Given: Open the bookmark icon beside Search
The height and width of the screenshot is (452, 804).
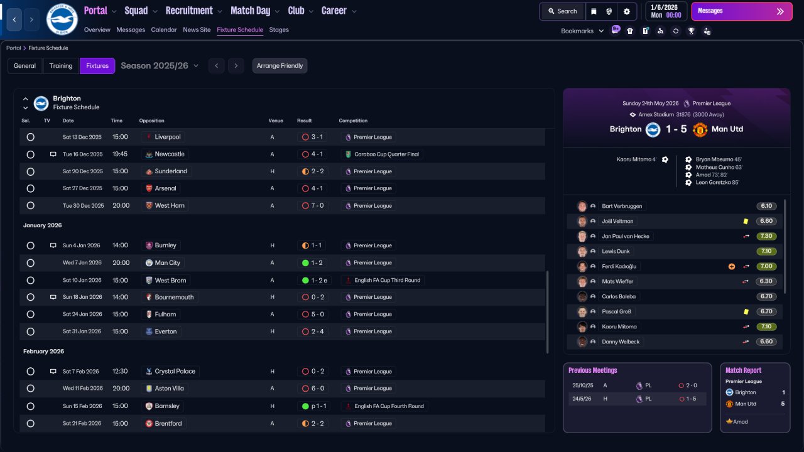Looking at the screenshot, I should coord(594,11).
